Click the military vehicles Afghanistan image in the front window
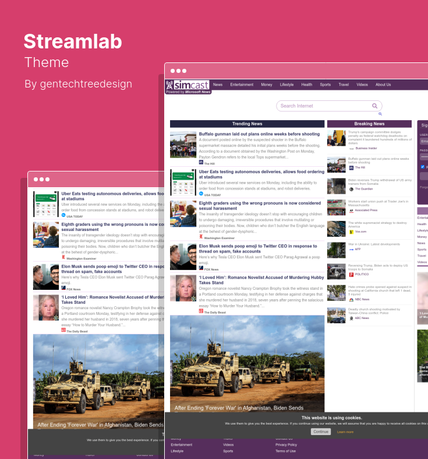Screen dimensions: 428x459 [x=247, y=363]
